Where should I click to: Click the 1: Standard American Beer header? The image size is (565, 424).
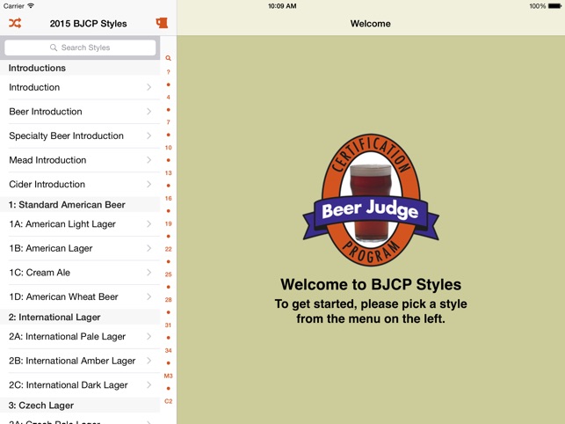80,205
